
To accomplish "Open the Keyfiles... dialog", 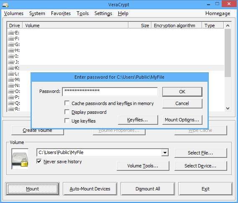I will click(138, 120).
